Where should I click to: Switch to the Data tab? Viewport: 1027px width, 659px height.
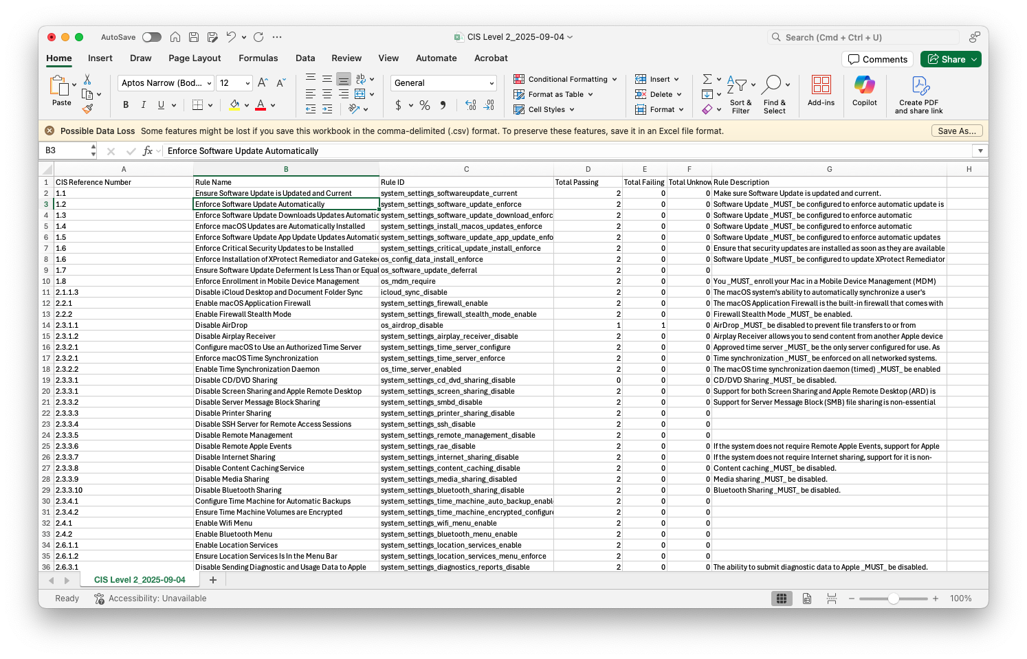click(305, 58)
